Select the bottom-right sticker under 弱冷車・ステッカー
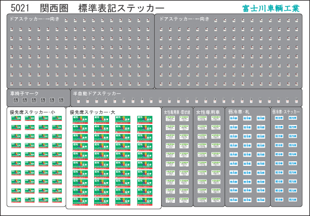The height and width of the screenshot is (216, 310). 293,200
